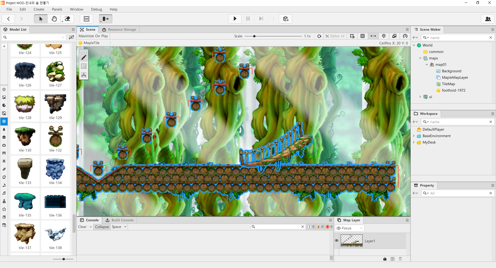Collapse the map01 tree node
Screen dimensions: 496x268
[427, 65]
